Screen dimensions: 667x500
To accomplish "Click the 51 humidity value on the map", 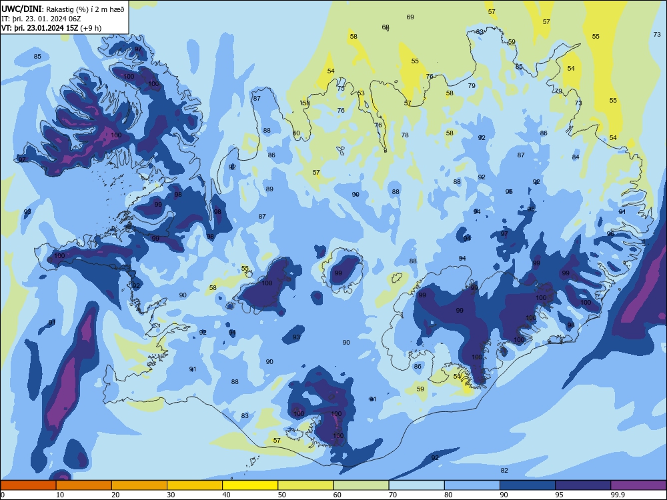I will click(x=457, y=376).
